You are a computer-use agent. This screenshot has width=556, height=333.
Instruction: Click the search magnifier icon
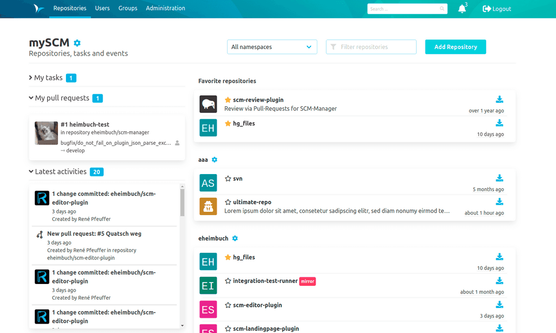pyautogui.click(x=442, y=8)
